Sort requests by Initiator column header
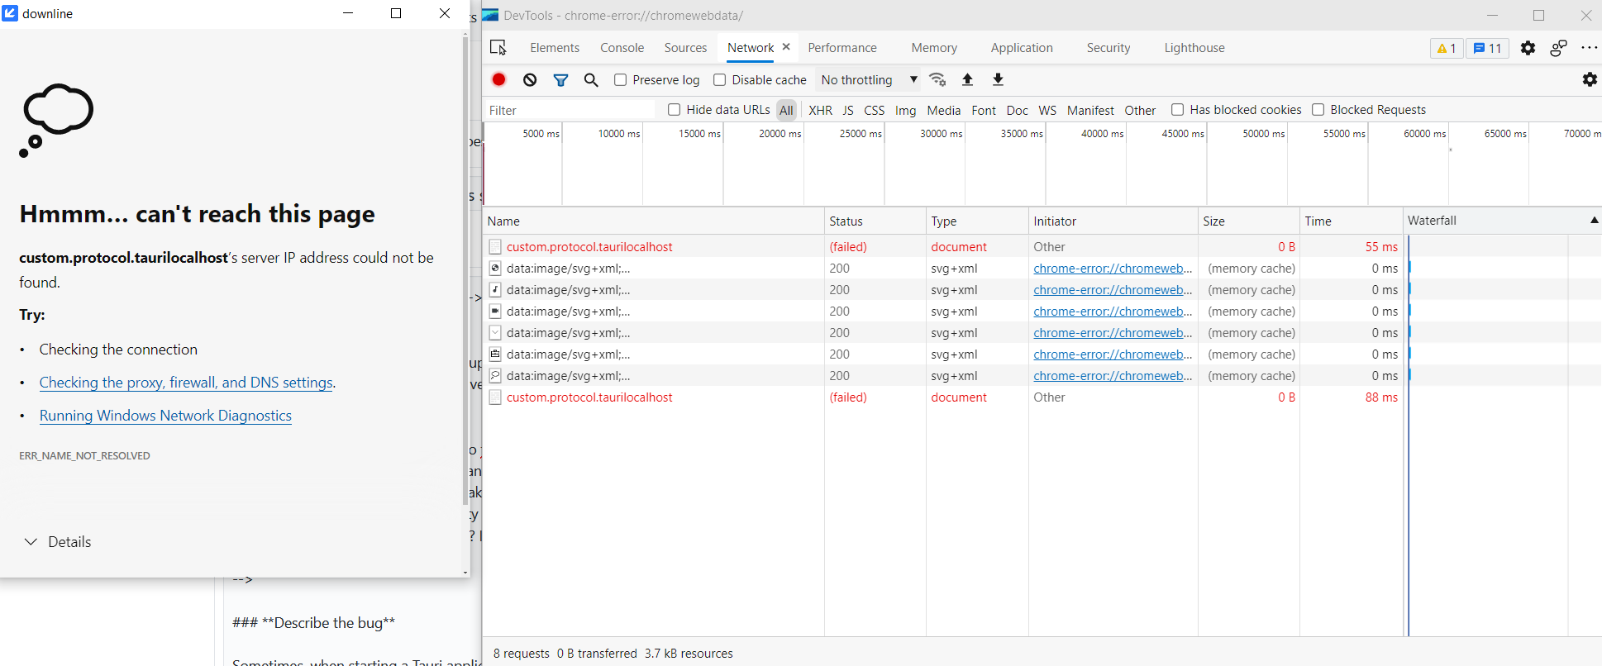1602x666 pixels. pyautogui.click(x=1113, y=221)
